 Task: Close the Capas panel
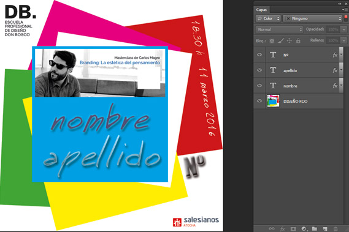point(346,4)
